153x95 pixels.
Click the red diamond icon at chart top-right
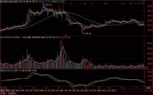(x=141, y=2)
